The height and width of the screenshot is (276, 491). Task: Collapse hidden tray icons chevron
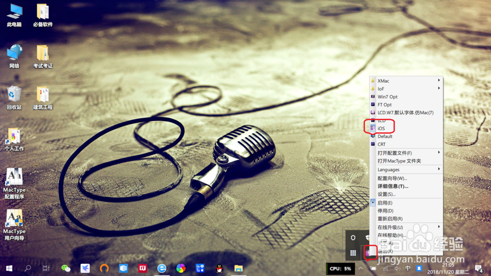(x=361, y=269)
